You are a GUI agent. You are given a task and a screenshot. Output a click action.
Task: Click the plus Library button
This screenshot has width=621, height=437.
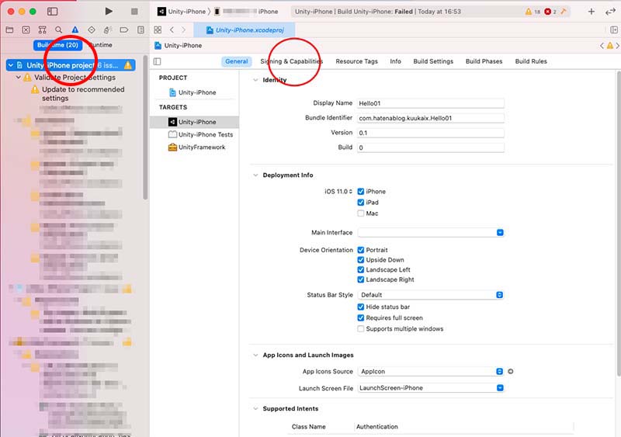tap(591, 12)
